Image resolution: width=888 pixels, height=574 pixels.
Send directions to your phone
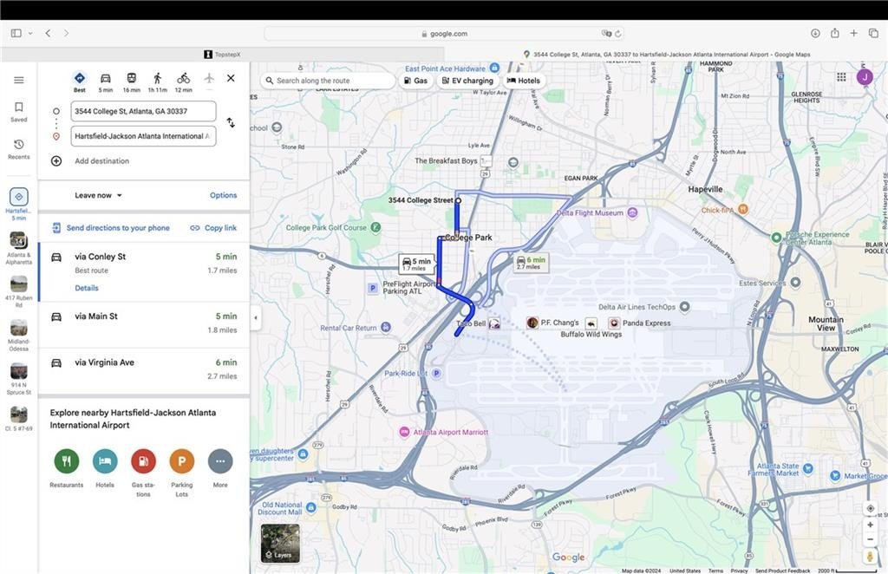[x=111, y=227]
